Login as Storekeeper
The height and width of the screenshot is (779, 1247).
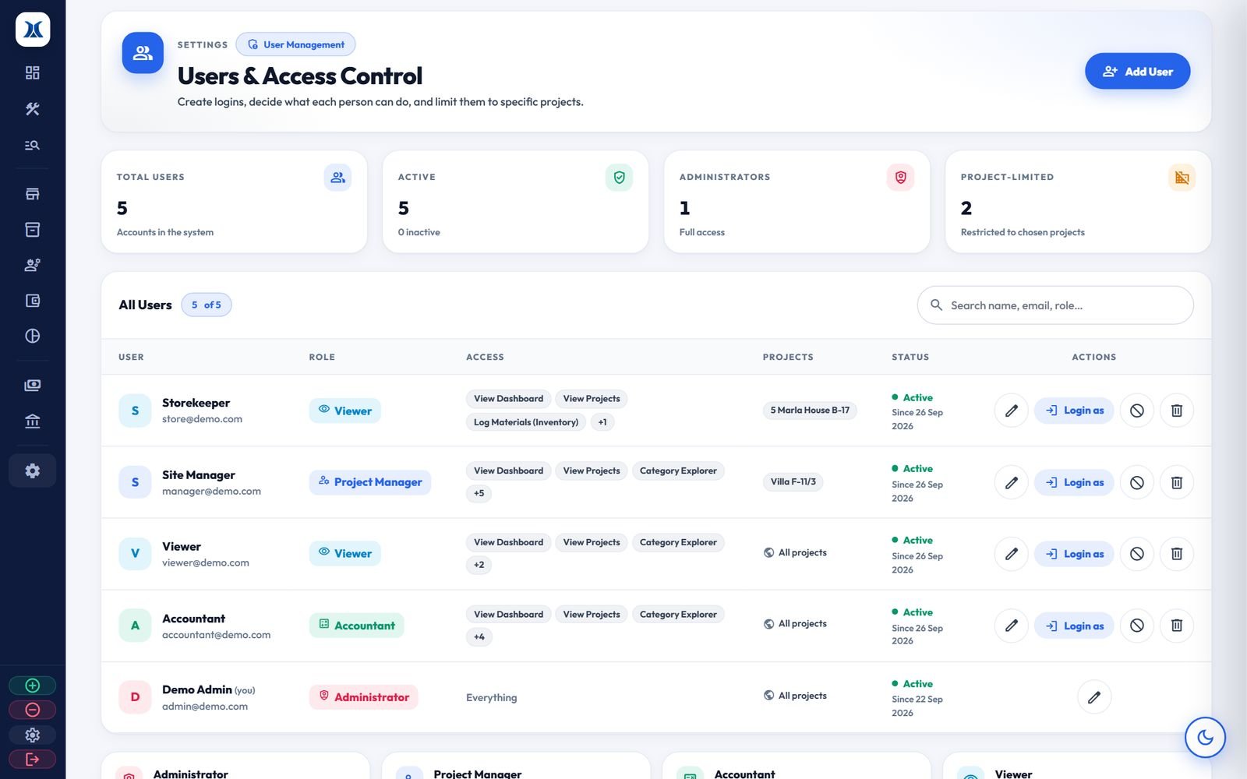coord(1074,411)
